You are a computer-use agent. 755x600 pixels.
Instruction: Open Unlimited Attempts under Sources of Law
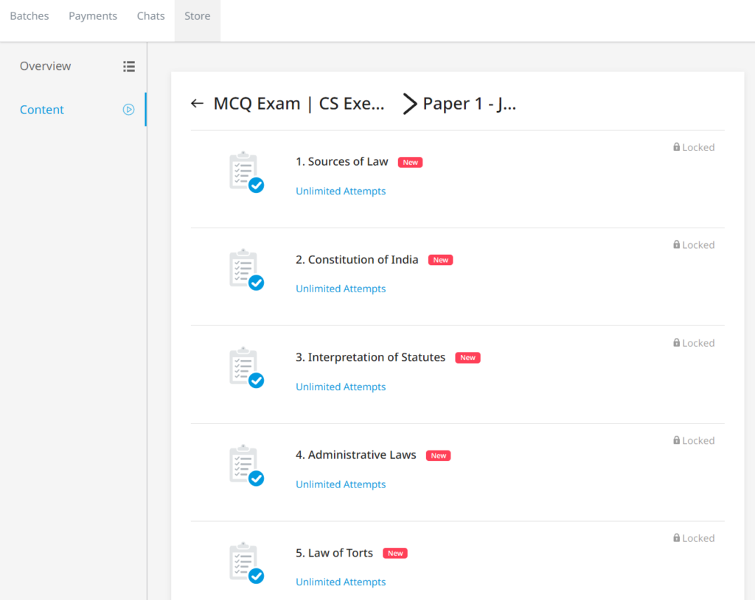[341, 191]
